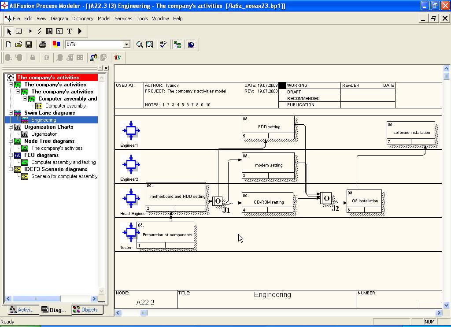Select the software installation activity box

tap(411, 133)
